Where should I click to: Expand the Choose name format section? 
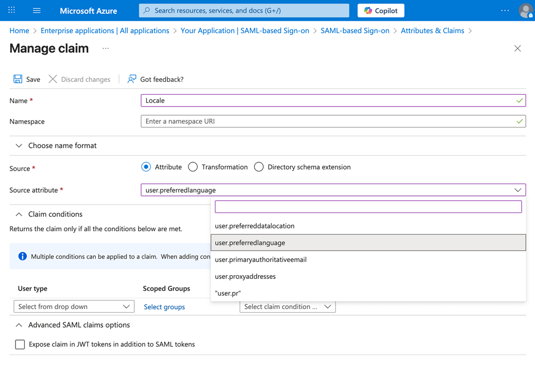coord(19,146)
